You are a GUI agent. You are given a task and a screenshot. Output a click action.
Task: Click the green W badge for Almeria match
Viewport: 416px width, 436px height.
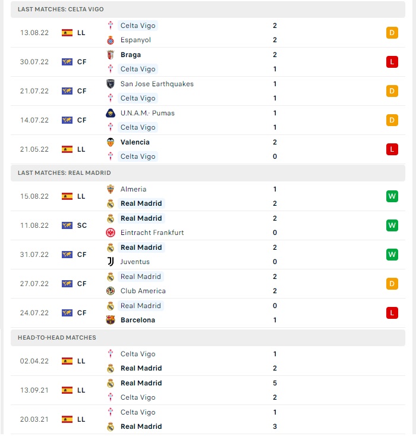tap(392, 196)
